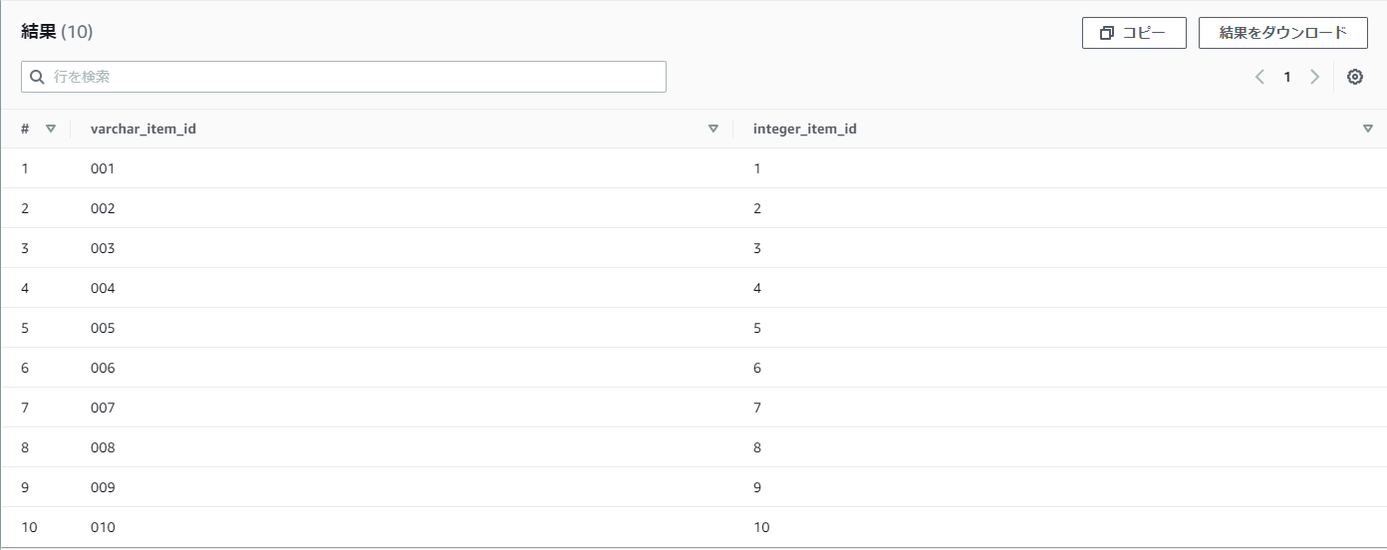Click the 結果 (10) heading
This screenshot has height=550, width=1387.
point(57,32)
